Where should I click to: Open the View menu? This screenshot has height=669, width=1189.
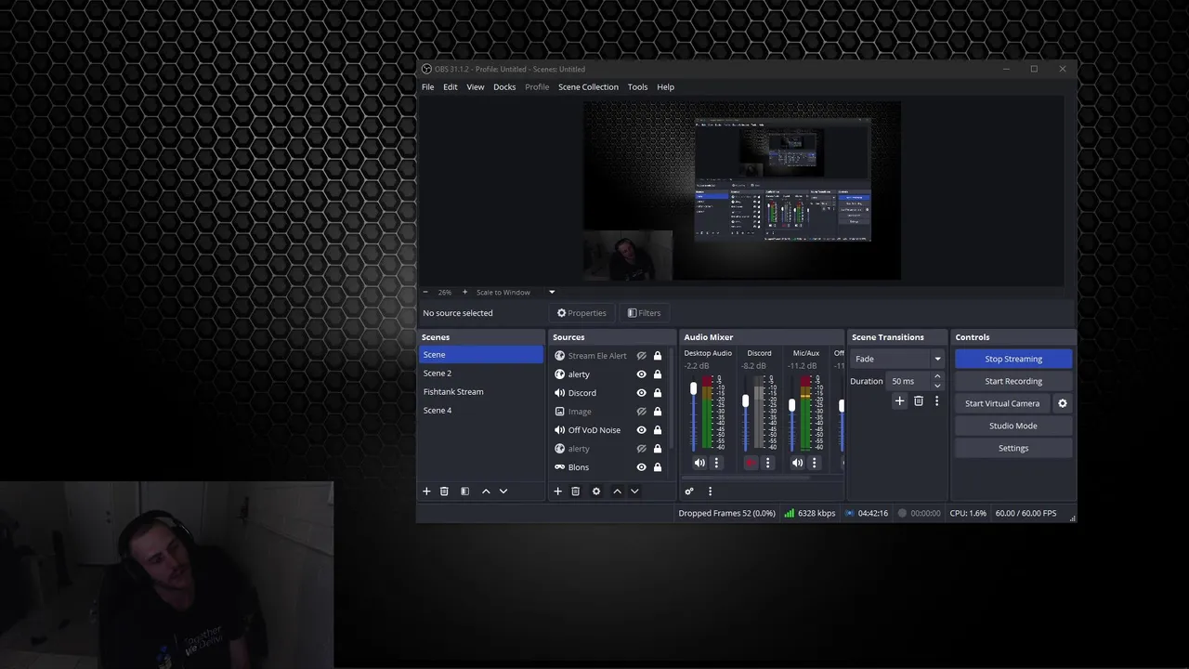tap(475, 86)
